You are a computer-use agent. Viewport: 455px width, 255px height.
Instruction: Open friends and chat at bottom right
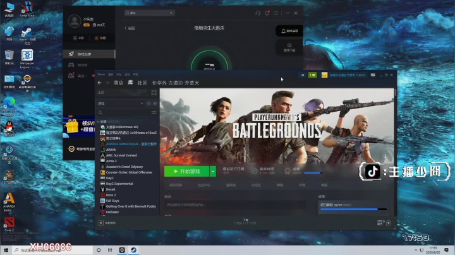[x=384, y=223]
